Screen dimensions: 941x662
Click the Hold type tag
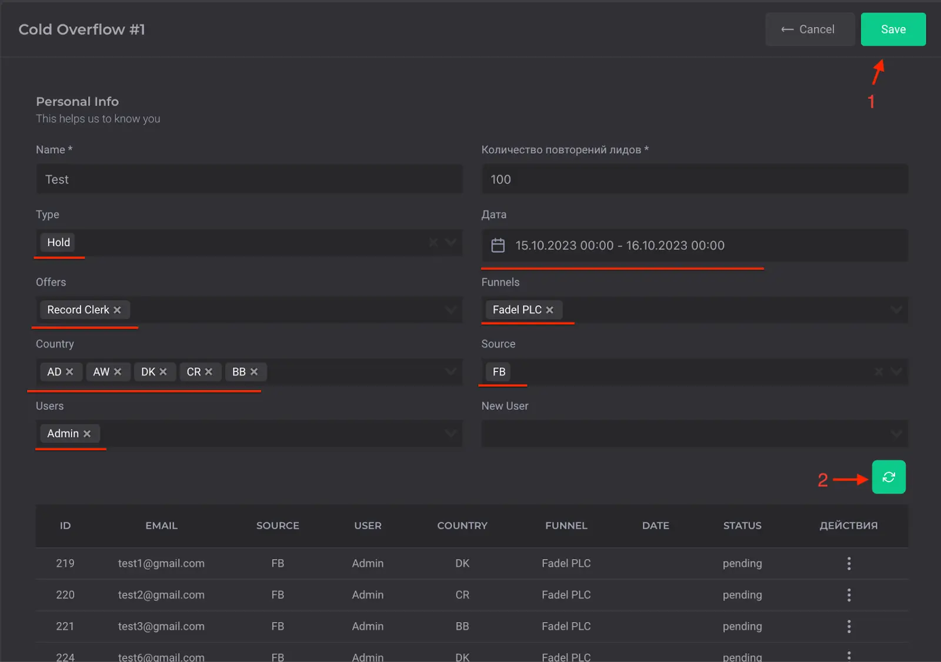[x=58, y=242]
